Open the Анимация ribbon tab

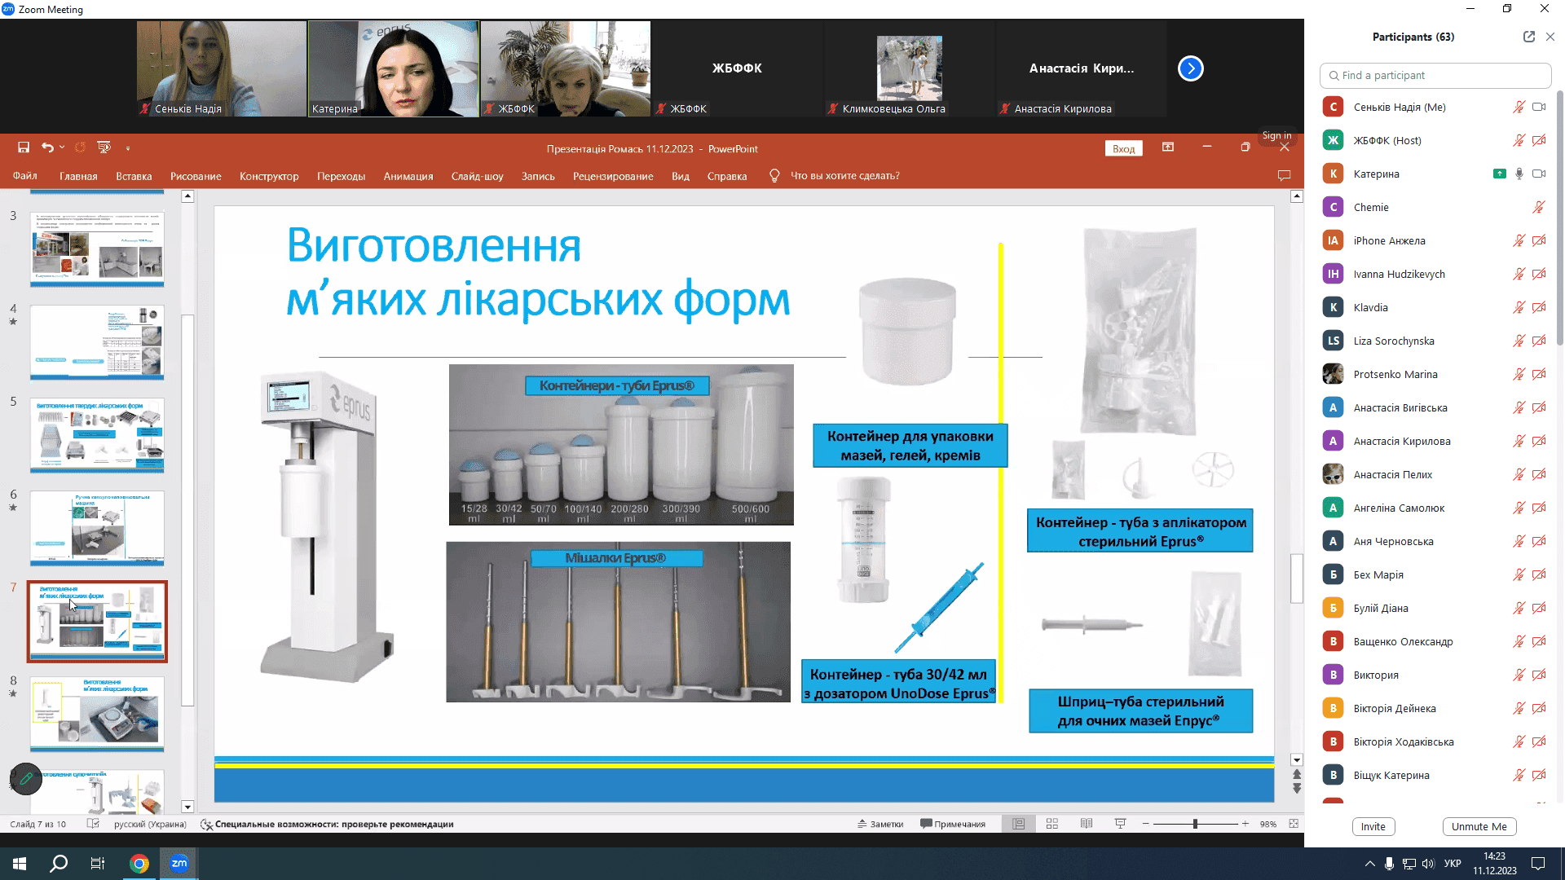[x=408, y=176]
